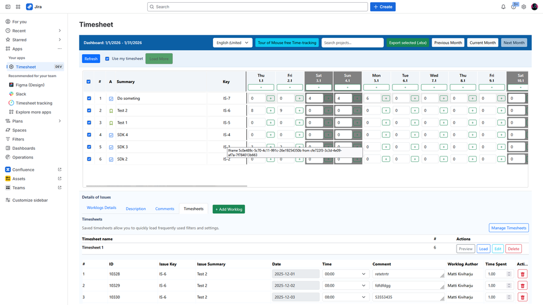This screenshot has width=543, height=305.
Task: Open Time dropdown for worklog 10329
Action: (x=345, y=285)
